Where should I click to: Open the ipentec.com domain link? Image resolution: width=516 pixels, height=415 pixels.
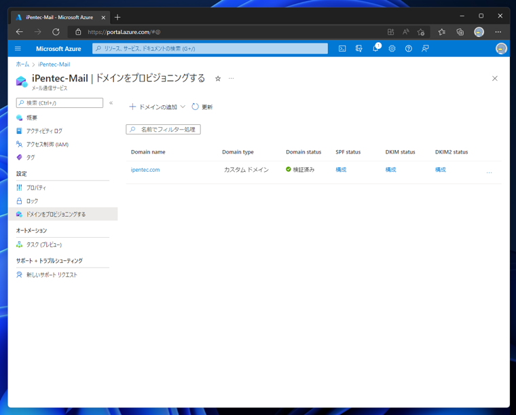click(145, 170)
